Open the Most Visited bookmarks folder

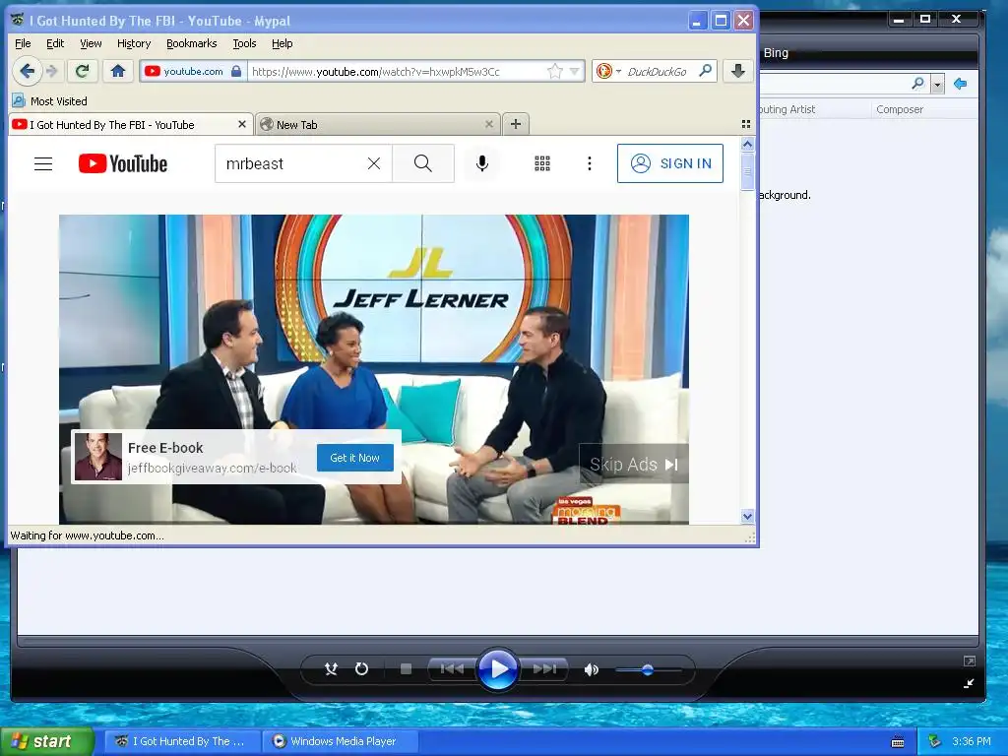(x=49, y=101)
